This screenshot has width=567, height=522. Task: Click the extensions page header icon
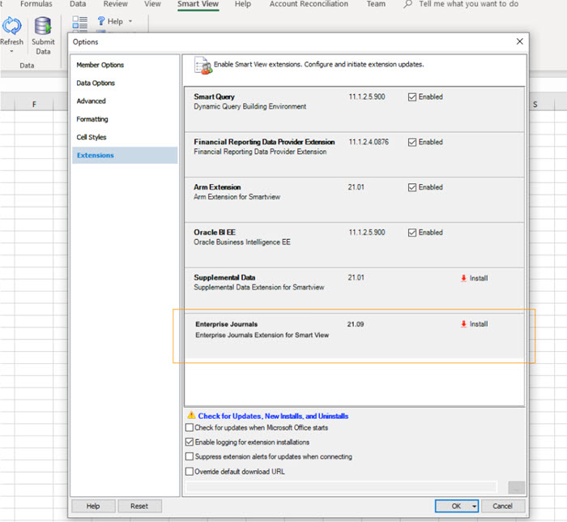click(202, 66)
